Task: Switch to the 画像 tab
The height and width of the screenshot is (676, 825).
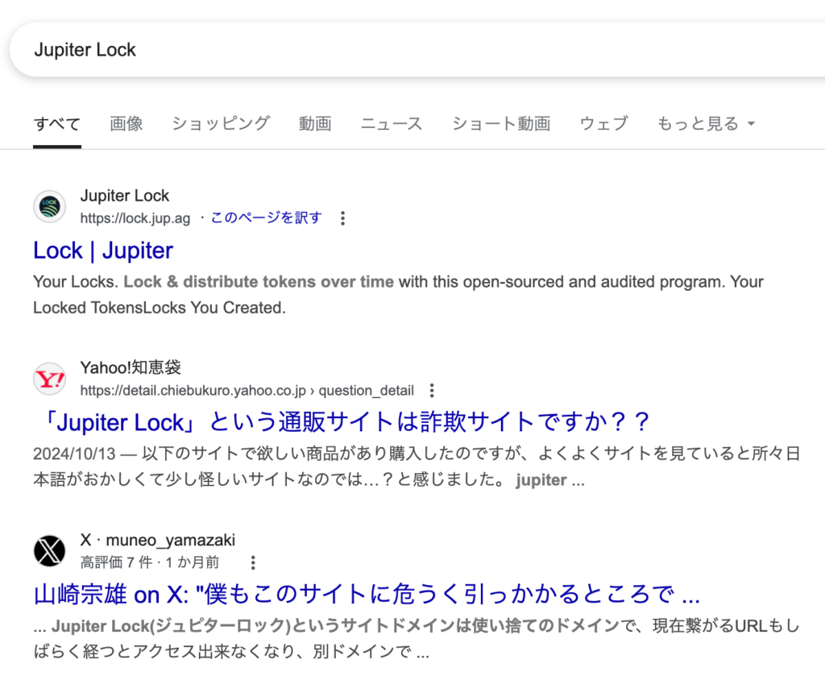Action: 126,123
